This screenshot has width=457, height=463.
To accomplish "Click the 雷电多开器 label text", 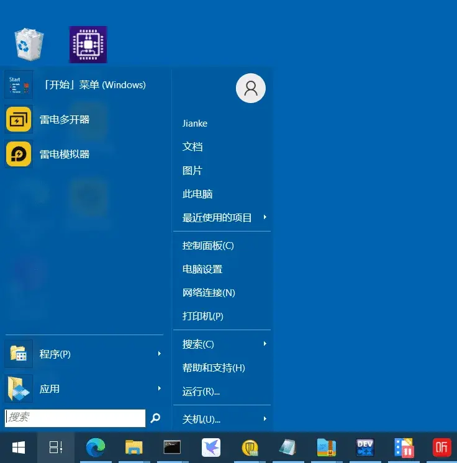I will tap(65, 120).
